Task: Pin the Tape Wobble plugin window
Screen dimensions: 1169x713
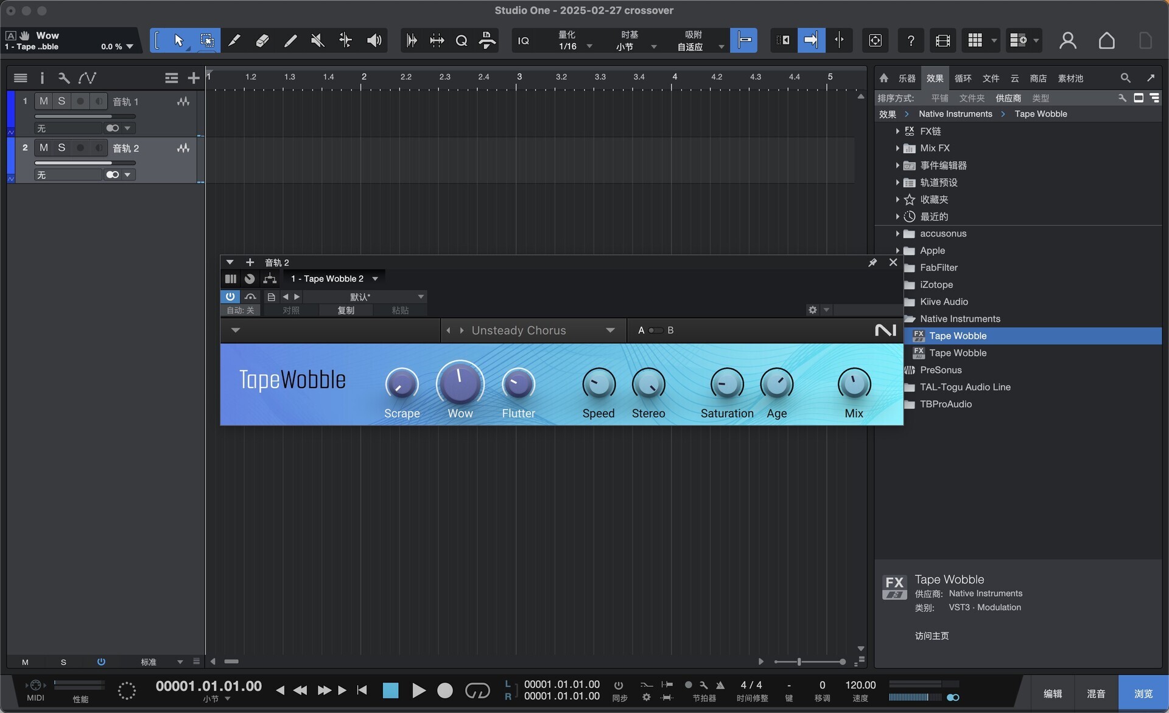Action: click(872, 262)
